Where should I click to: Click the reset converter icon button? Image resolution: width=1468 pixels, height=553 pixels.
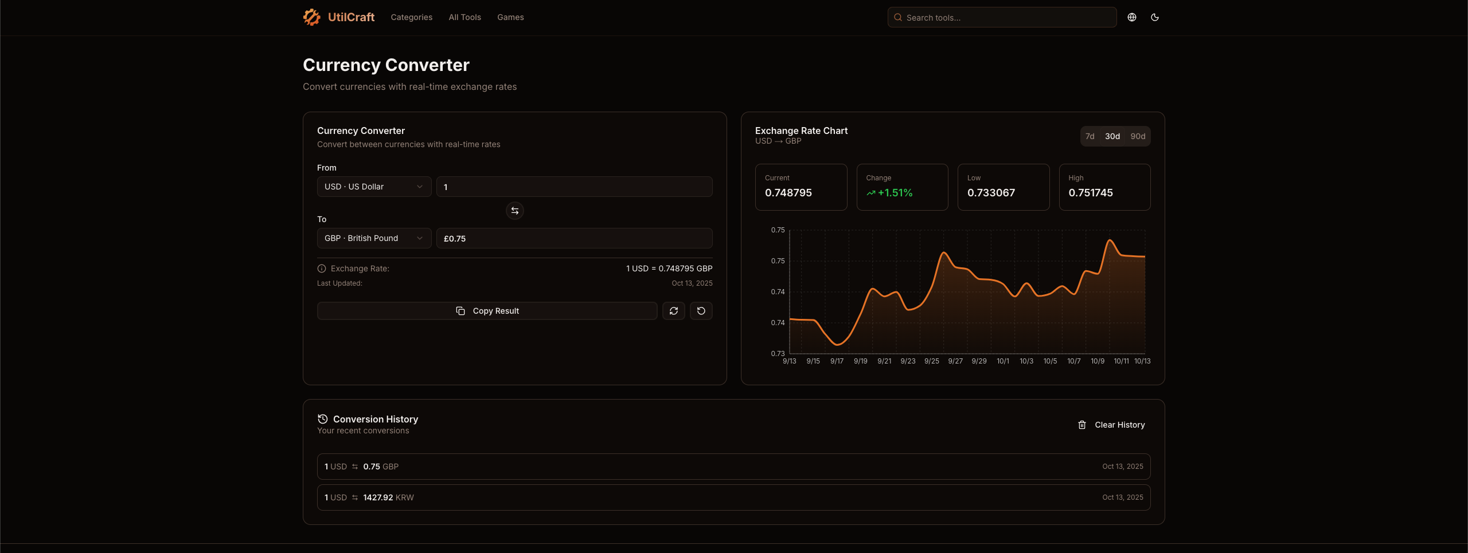click(x=701, y=311)
